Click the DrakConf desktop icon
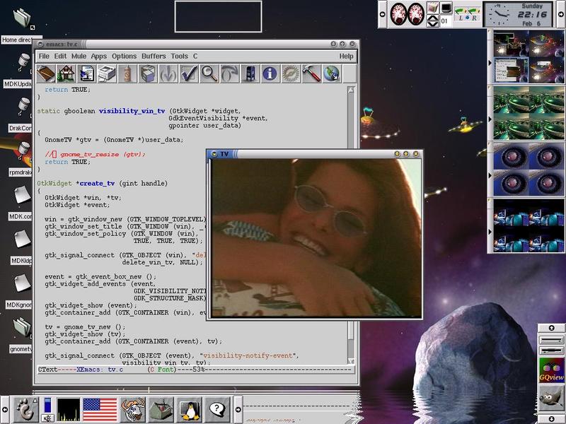 click(24, 107)
